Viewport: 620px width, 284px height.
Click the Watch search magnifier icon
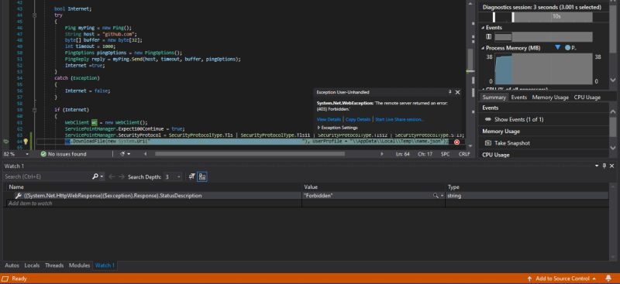(95, 176)
